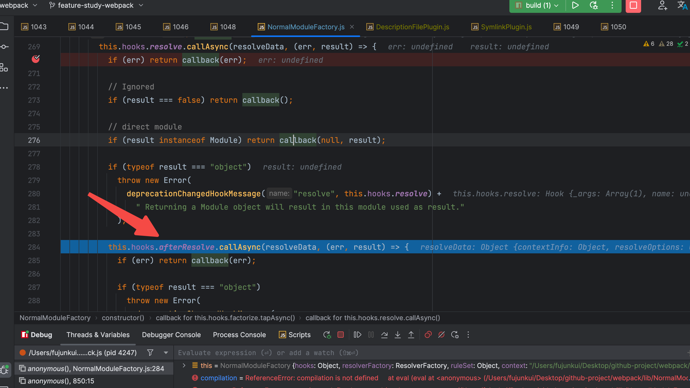
Task: Toggle the Mute Breakpoints icon
Action: 441,335
